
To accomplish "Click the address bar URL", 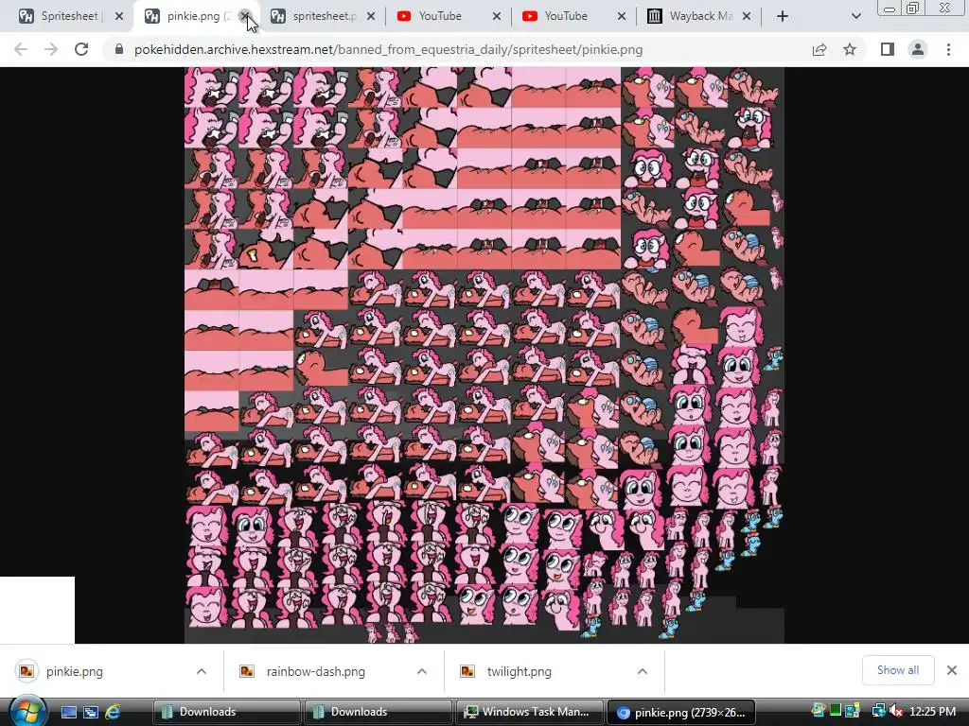I will 389,49.
